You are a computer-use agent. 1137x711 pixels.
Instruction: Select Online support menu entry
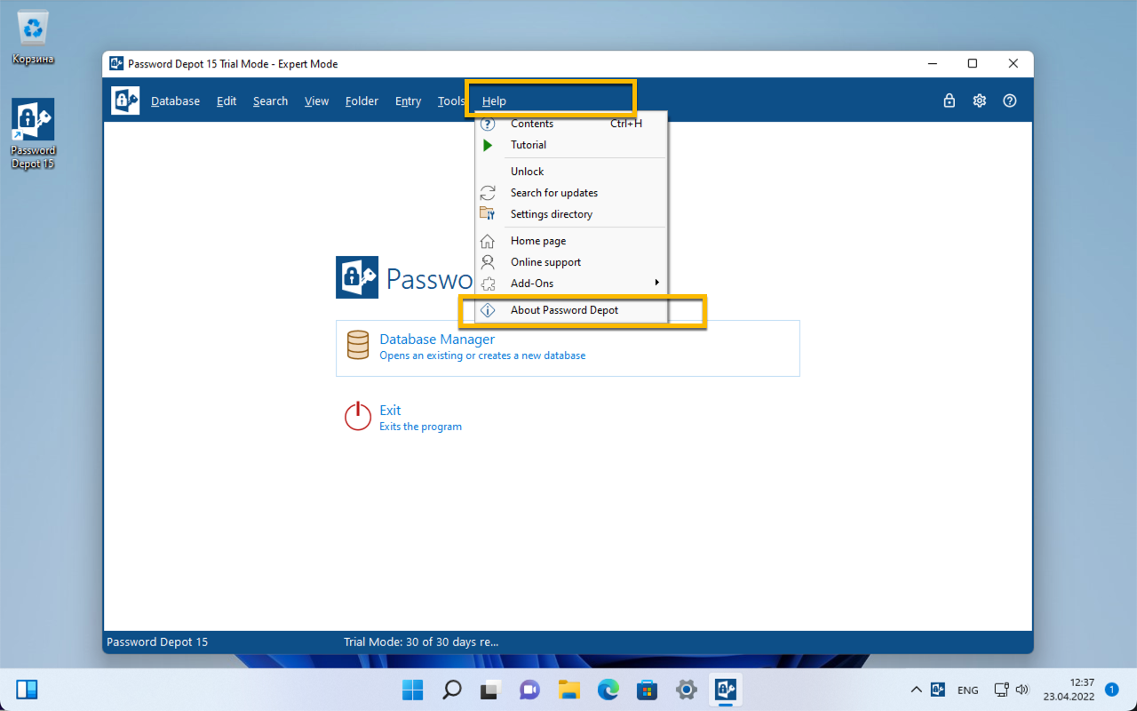(x=571, y=262)
